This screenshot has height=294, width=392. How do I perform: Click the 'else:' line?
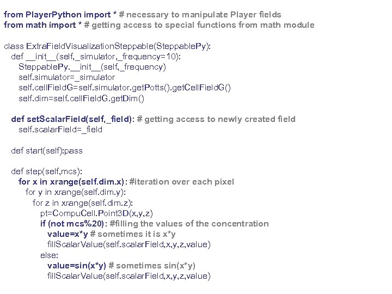point(50,255)
